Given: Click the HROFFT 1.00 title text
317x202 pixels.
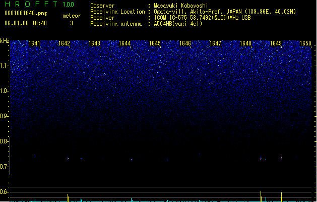Looking at the screenshot, I should [x=39, y=4].
